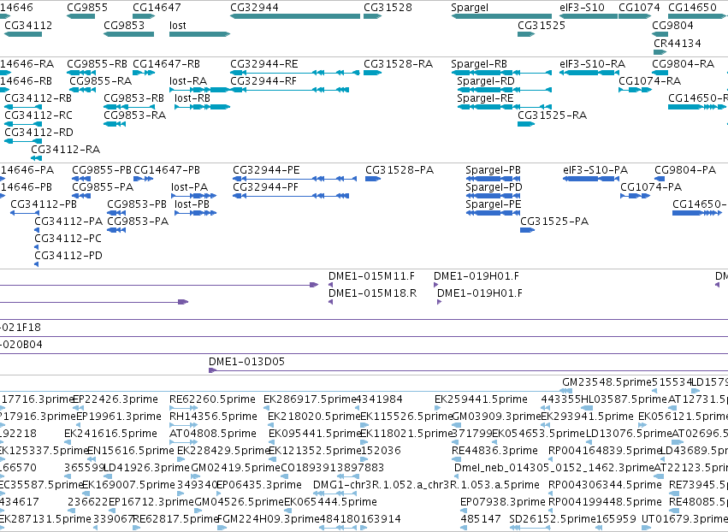Click transcript Spargel-RD label

coord(486,81)
